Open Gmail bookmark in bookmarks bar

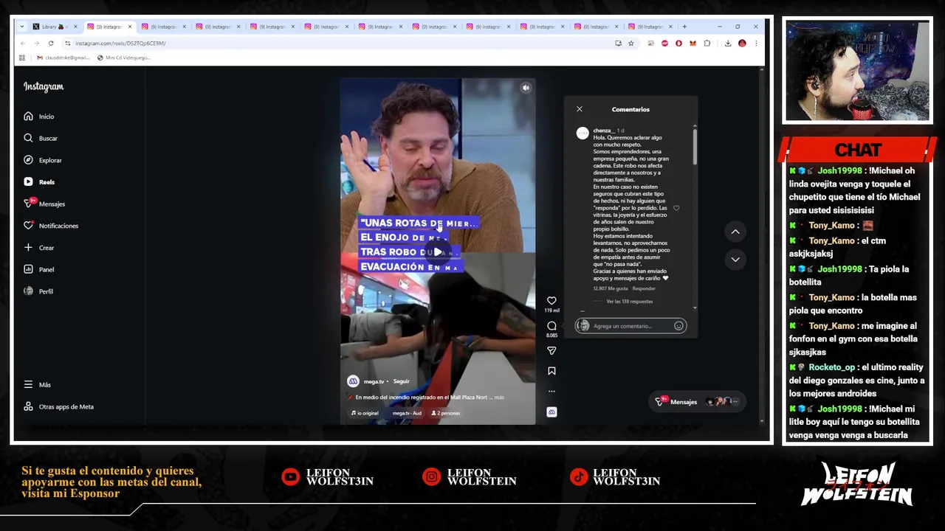(62, 58)
